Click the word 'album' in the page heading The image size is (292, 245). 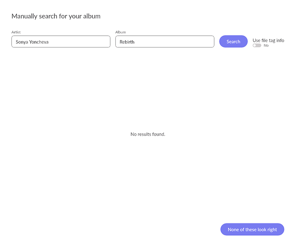coord(92,16)
